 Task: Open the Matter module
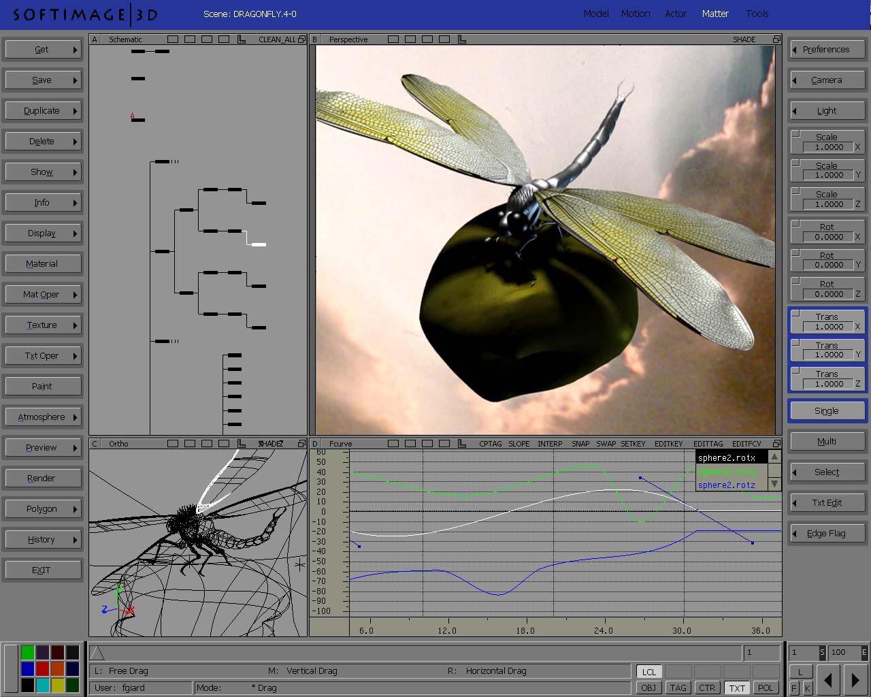(x=714, y=14)
